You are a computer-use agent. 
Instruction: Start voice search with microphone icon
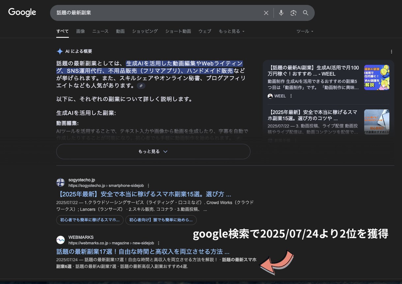(281, 13)
